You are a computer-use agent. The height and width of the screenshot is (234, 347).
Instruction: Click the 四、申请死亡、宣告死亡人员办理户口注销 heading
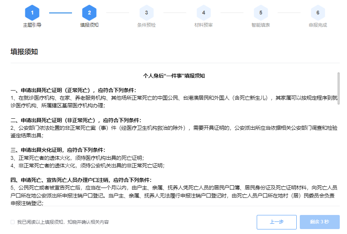[x=81, y=180]
